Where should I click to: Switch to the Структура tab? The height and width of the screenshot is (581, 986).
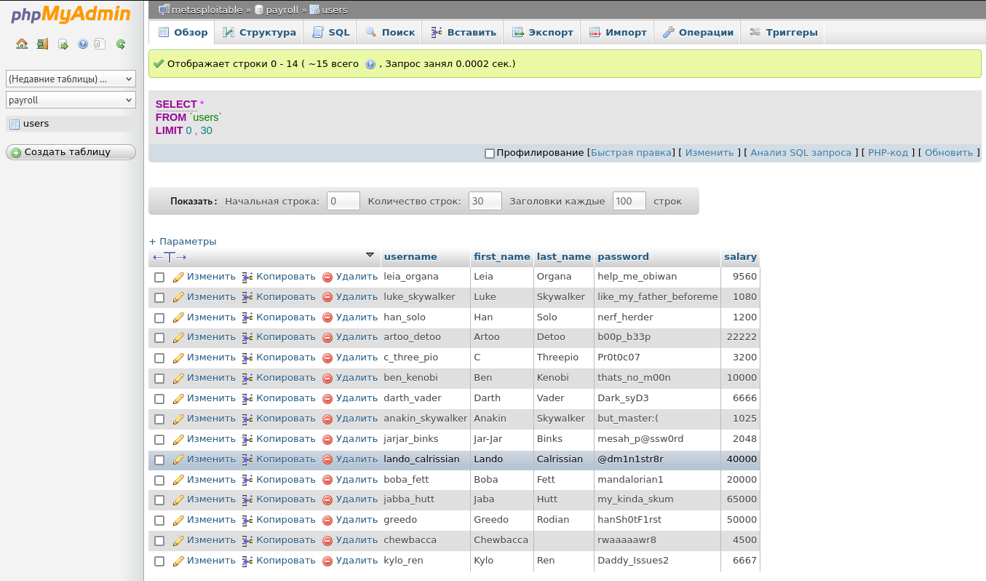260,32
